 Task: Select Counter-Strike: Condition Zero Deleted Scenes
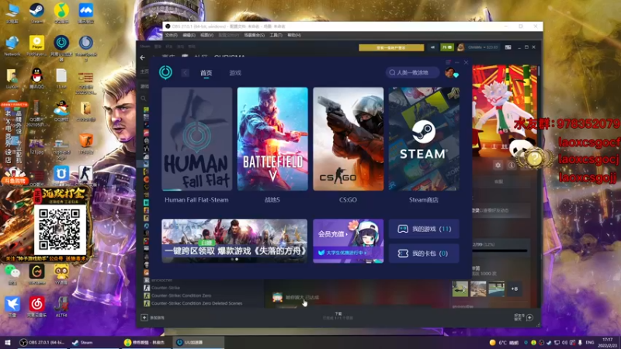(196, 303)
